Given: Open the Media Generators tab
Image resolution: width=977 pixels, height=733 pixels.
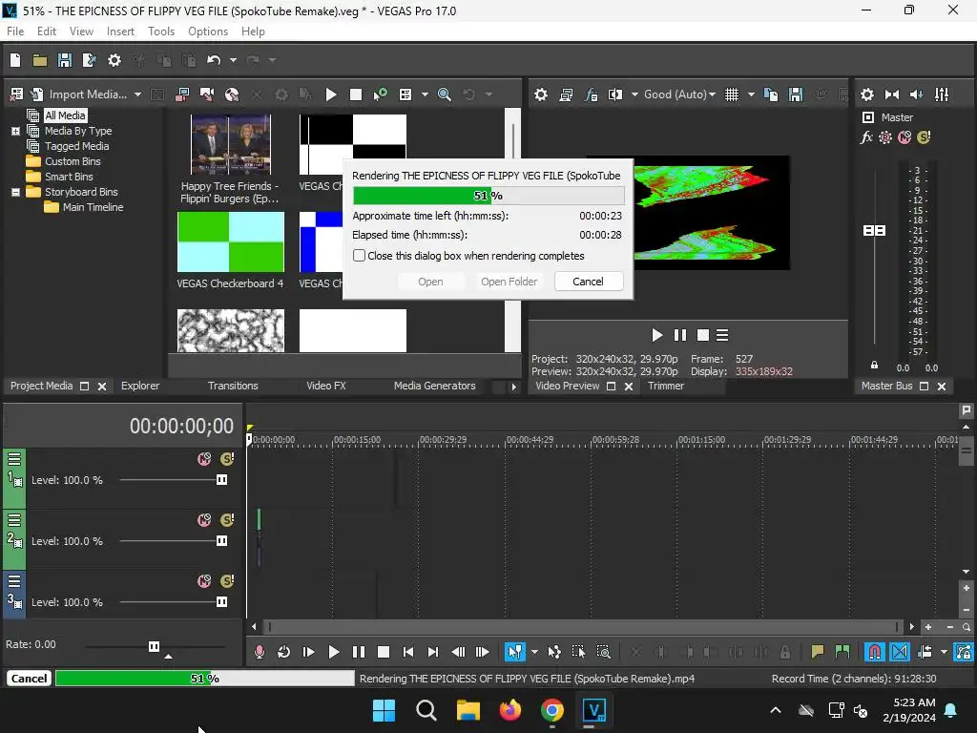Looking at the screenshot, I should 434,386.
